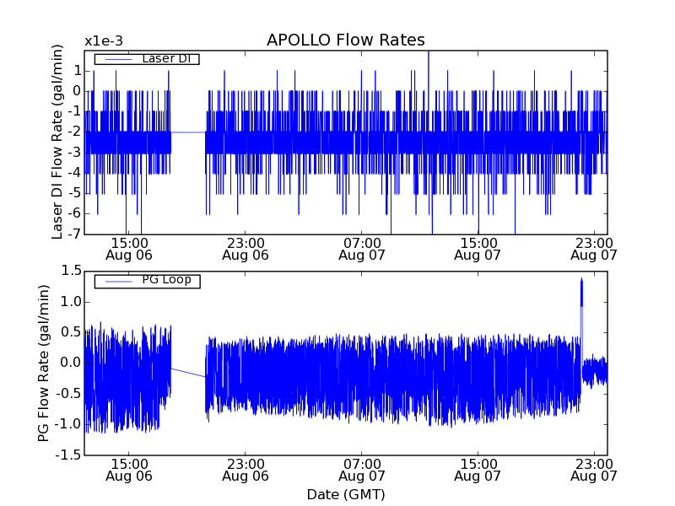Click the flat gap line in Laser DI plot
Image resolution: width=675 pixels, height=506 pixels.
point(188,132)
